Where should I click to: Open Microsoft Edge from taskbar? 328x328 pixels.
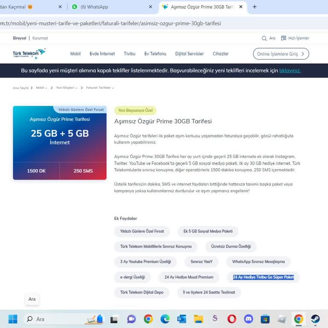click(x=165, y=319)
